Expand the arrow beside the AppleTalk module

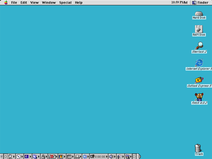[x=14, y=156]
